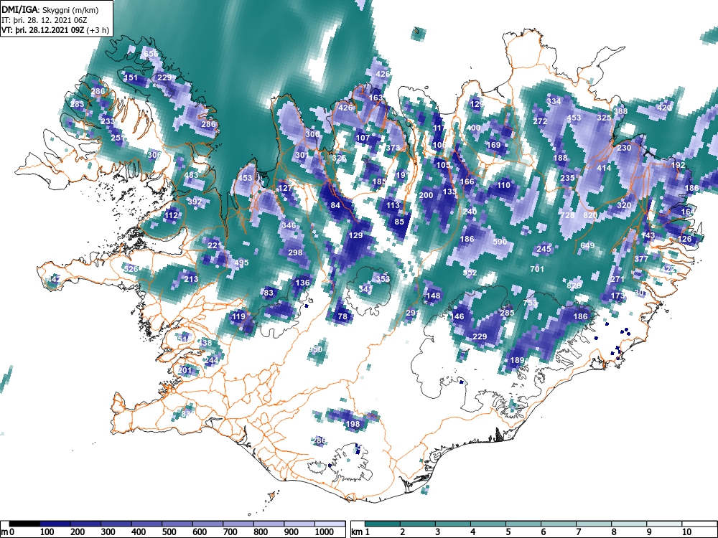
Task: Click the visibility value '414' on the map
Action: (x=604, y=168)
